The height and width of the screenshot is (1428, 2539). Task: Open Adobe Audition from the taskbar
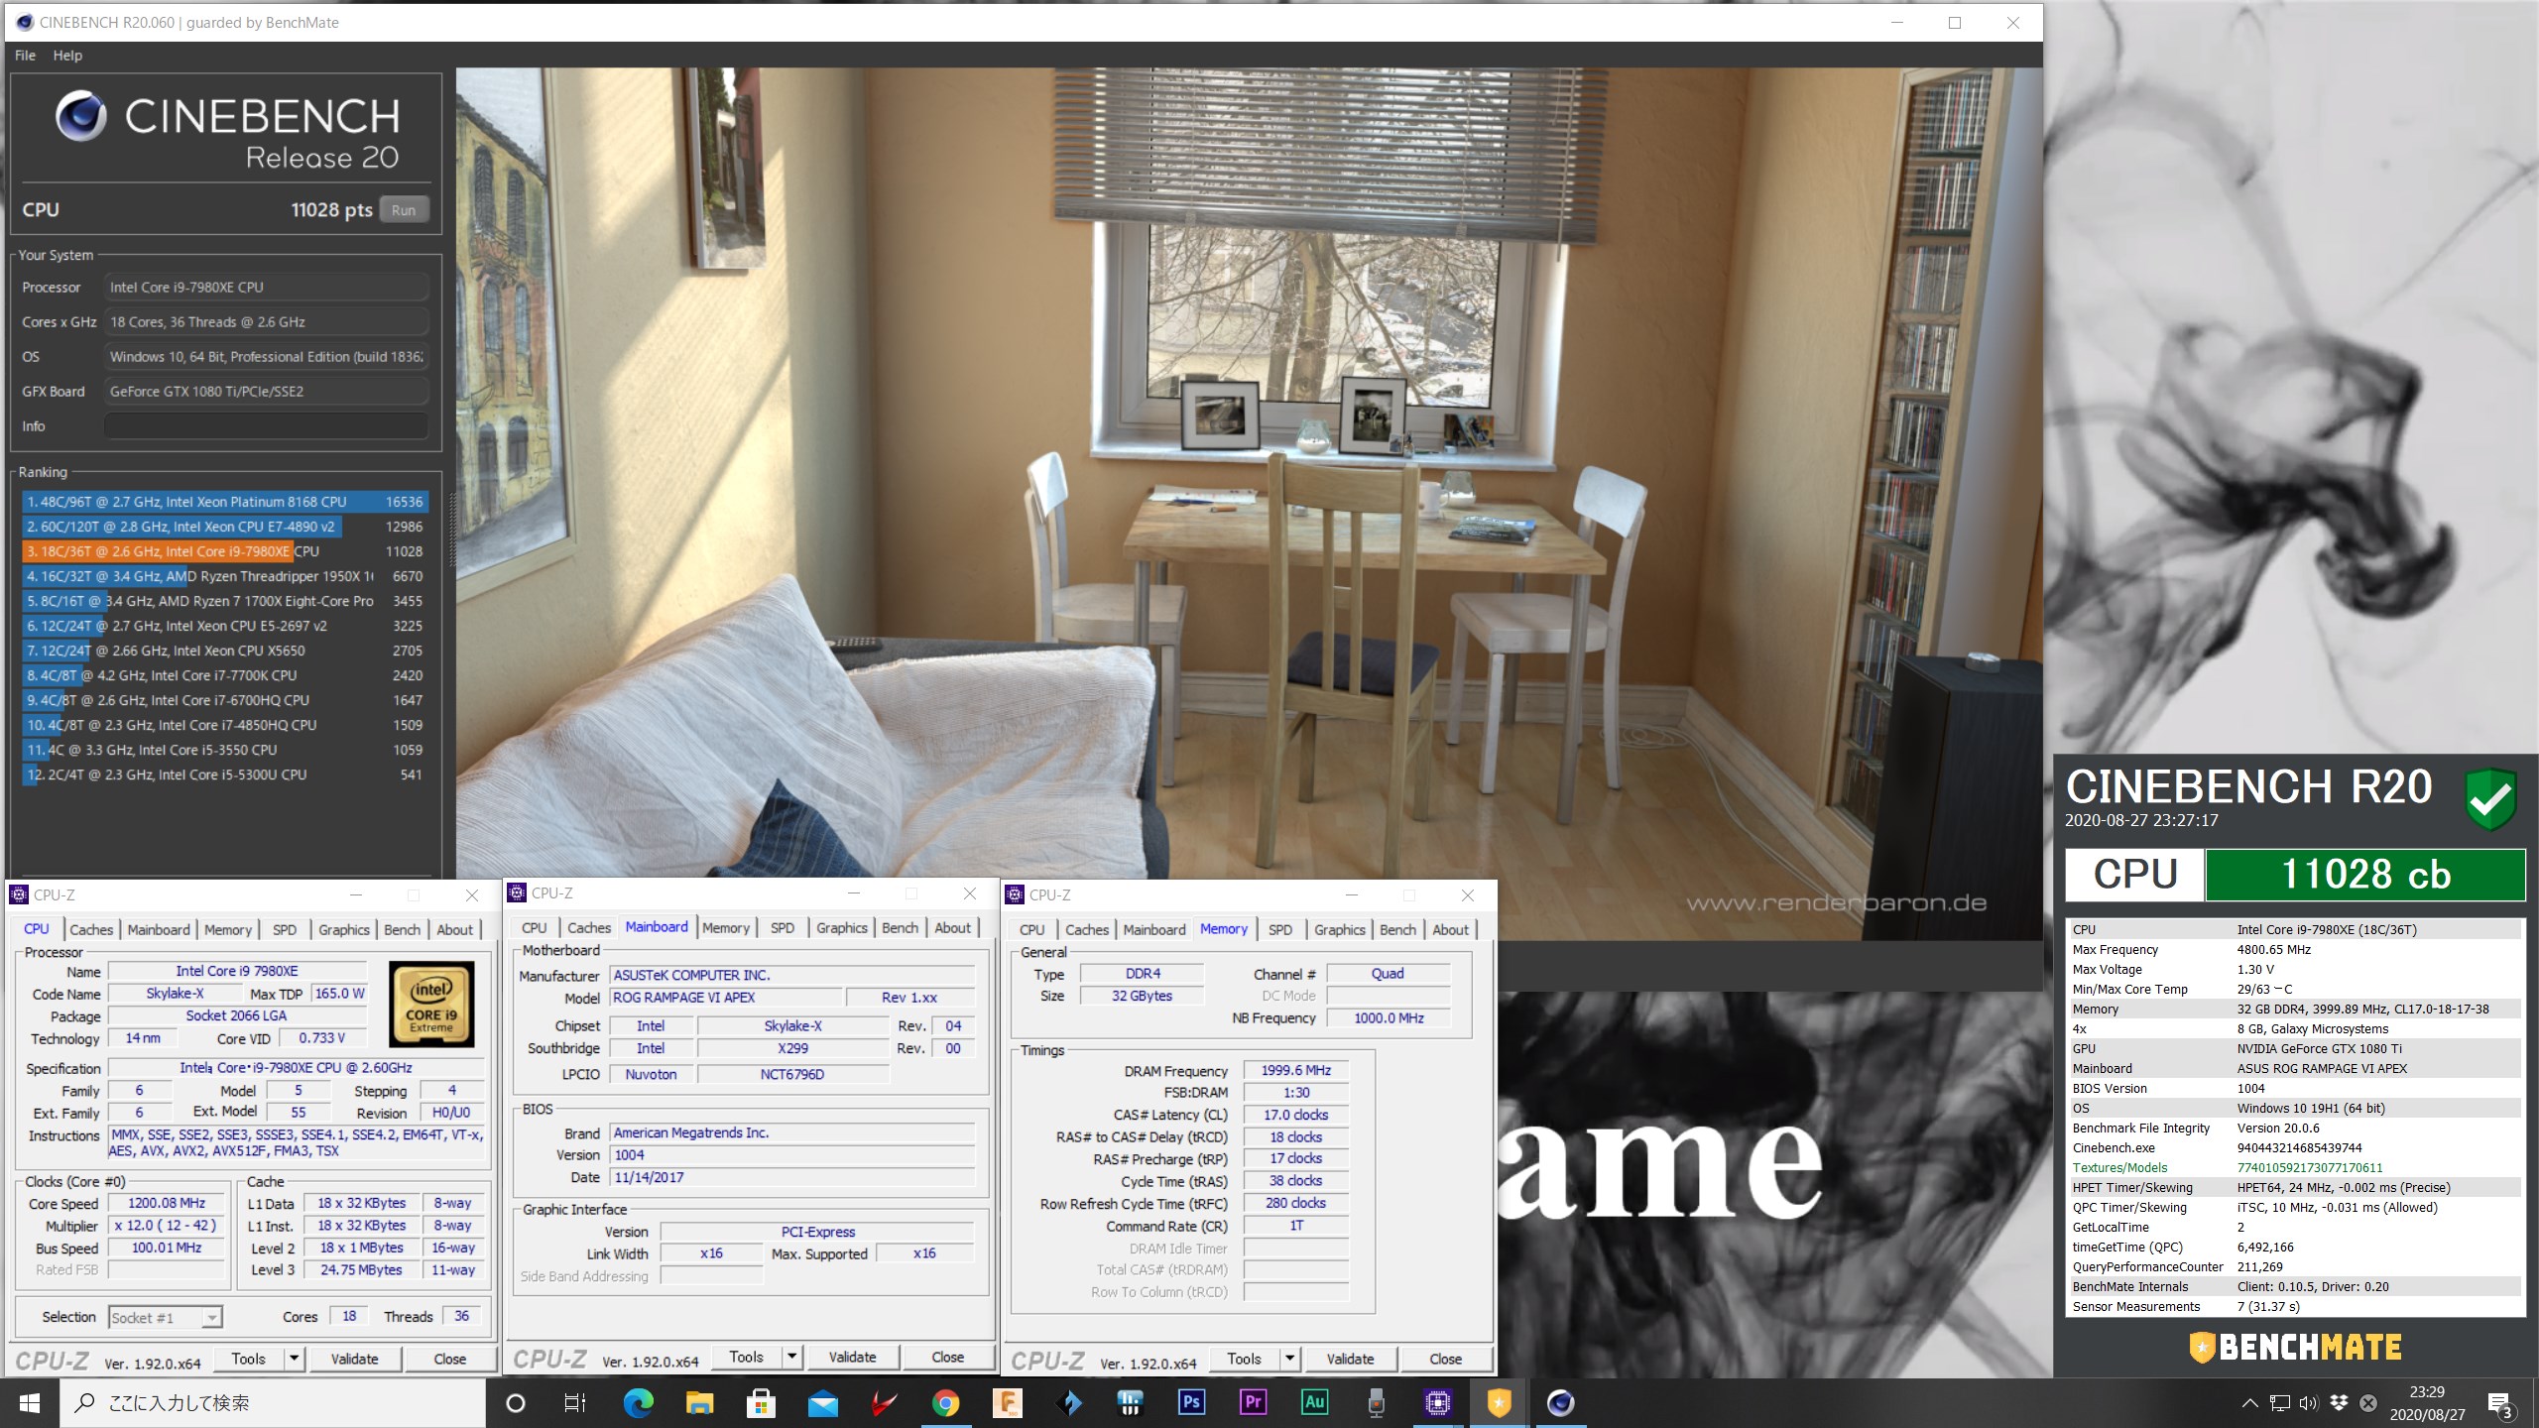point(1314,1403)
